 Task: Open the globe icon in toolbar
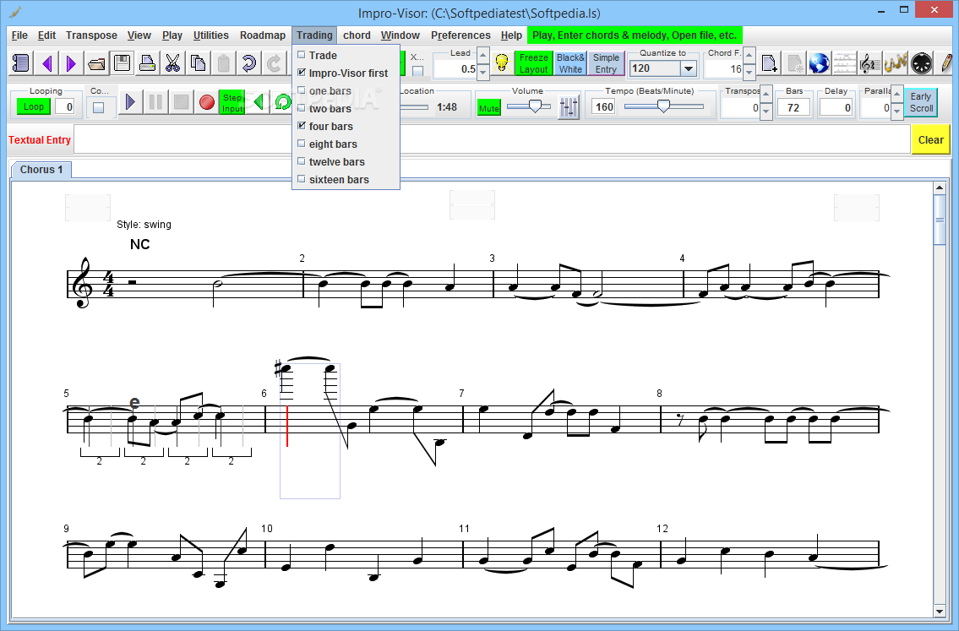pyautogui.click(x=819, y=63)
